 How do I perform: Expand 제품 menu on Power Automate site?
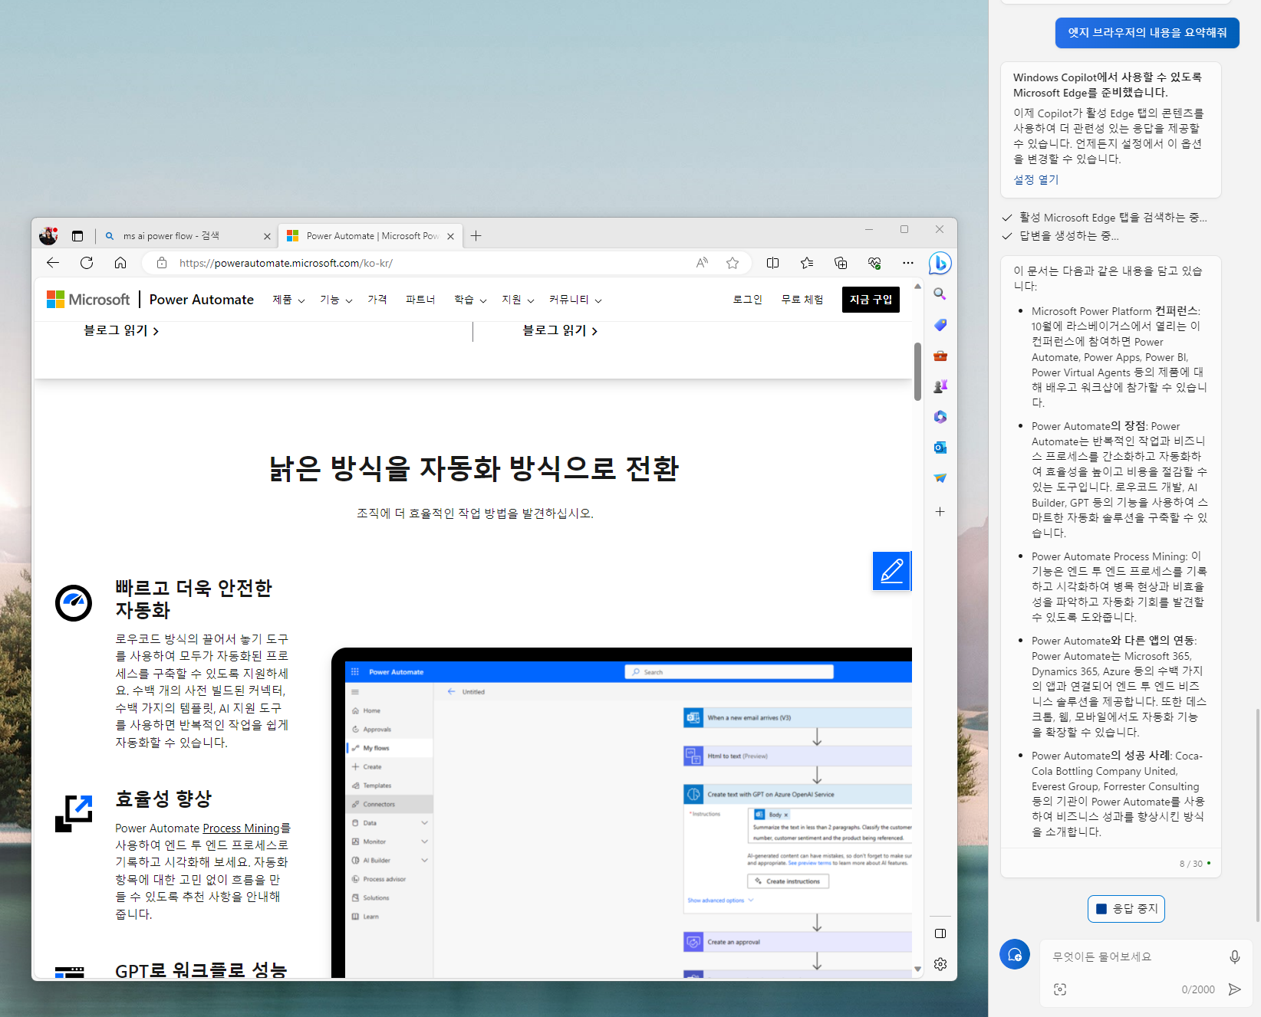[x=288, y=300]
